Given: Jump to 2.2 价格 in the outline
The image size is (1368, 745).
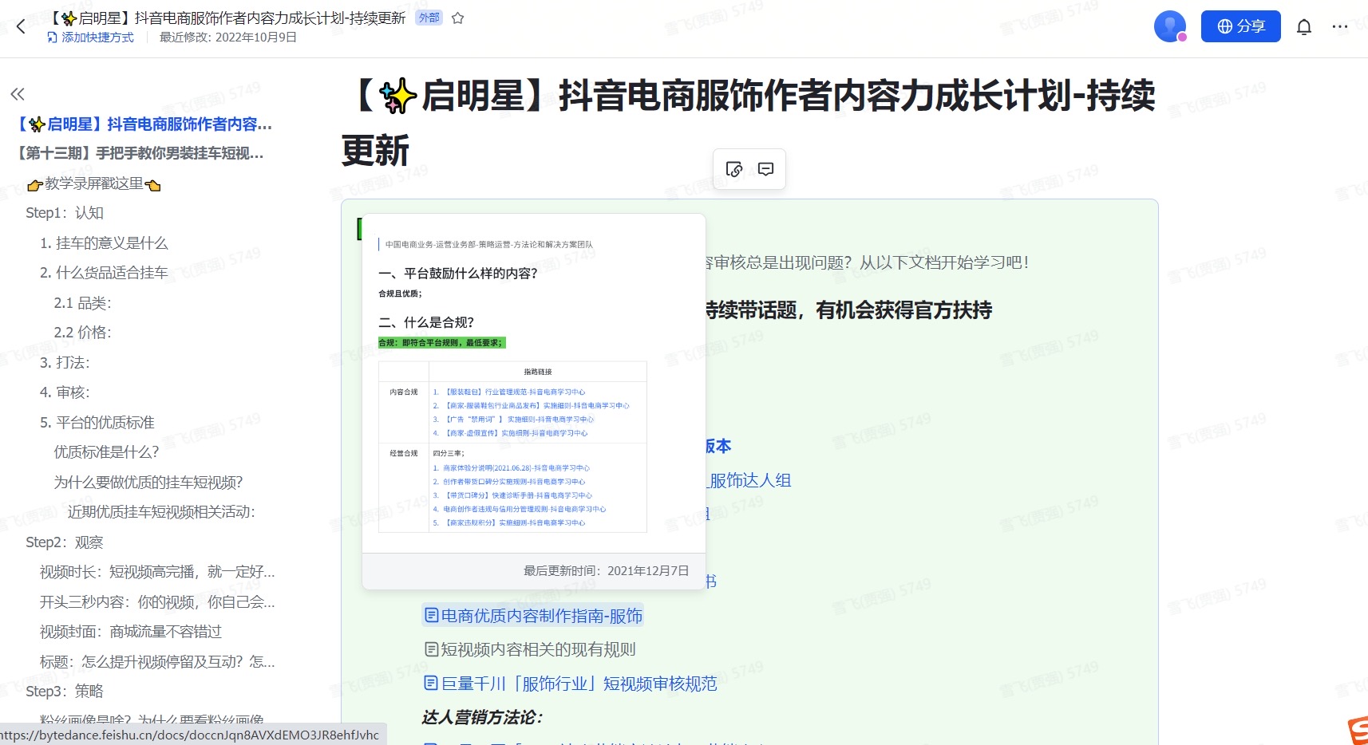Looking at the screenshot, I should [x=83, y=333].
